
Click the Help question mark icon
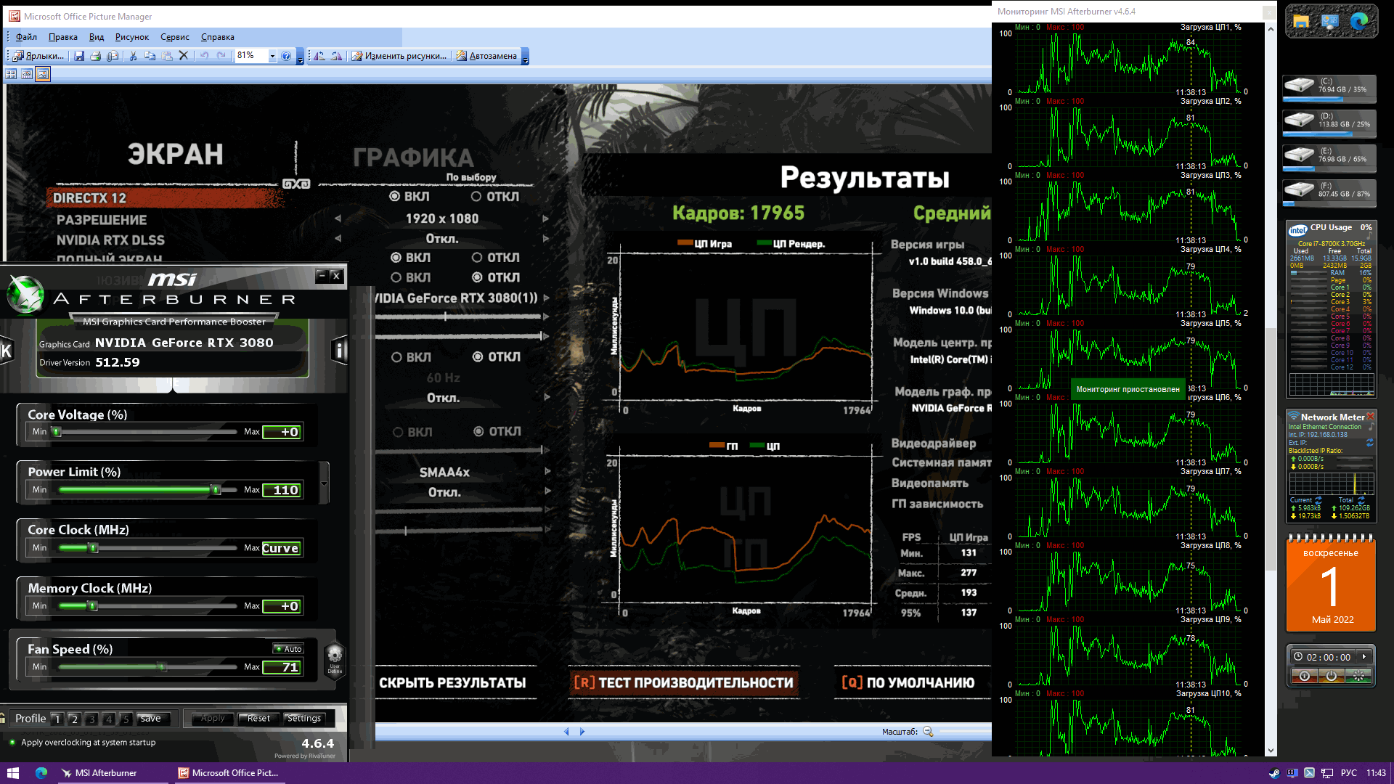(286, 56)
